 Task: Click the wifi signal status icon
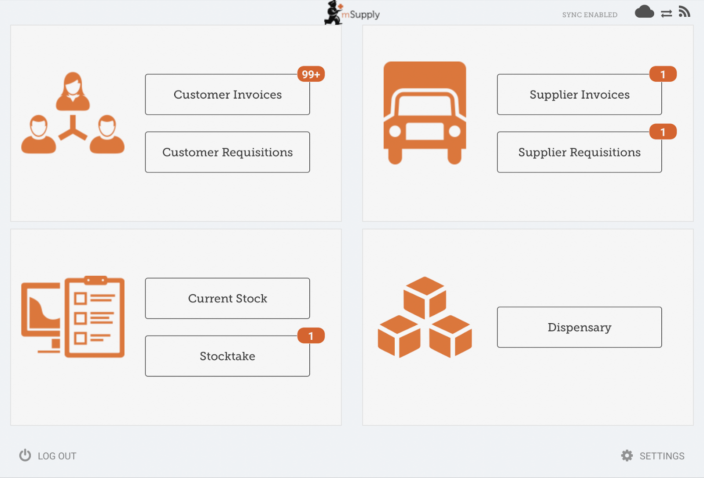[x=684, y=12]
